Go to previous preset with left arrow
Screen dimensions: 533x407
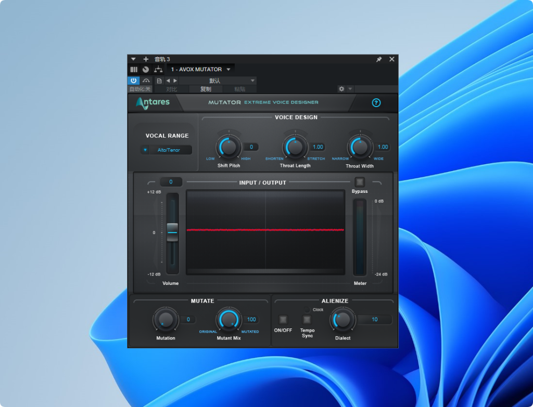(x=168, y=81)
